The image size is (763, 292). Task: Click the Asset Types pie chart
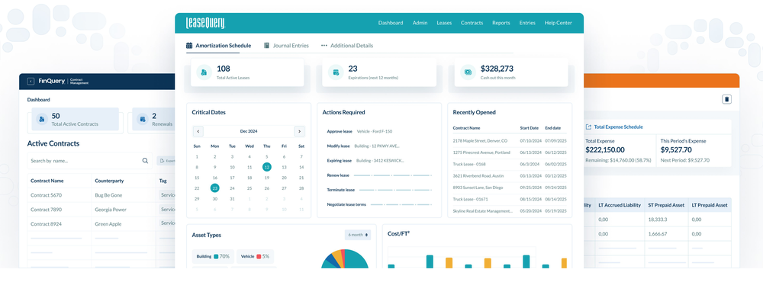point(345,259)
